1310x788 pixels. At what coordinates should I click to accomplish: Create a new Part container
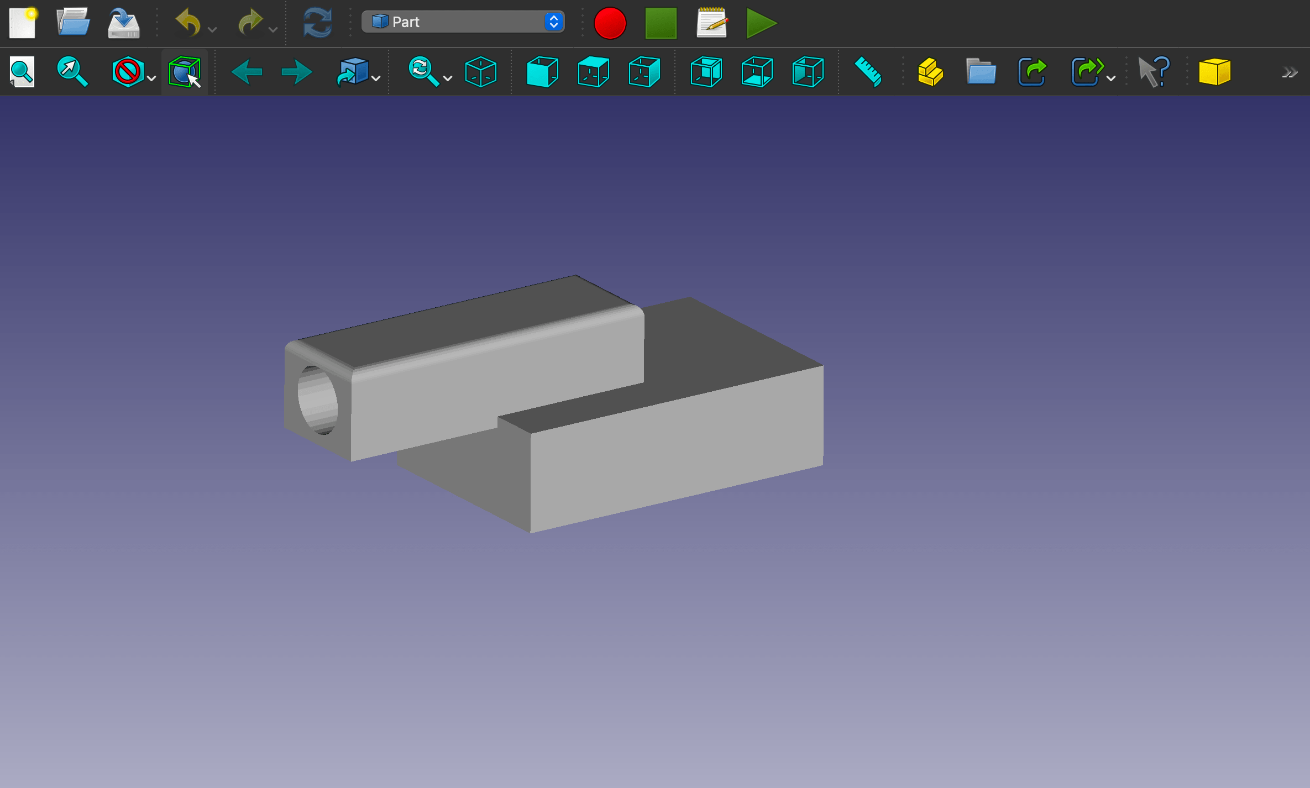[931, 71]
